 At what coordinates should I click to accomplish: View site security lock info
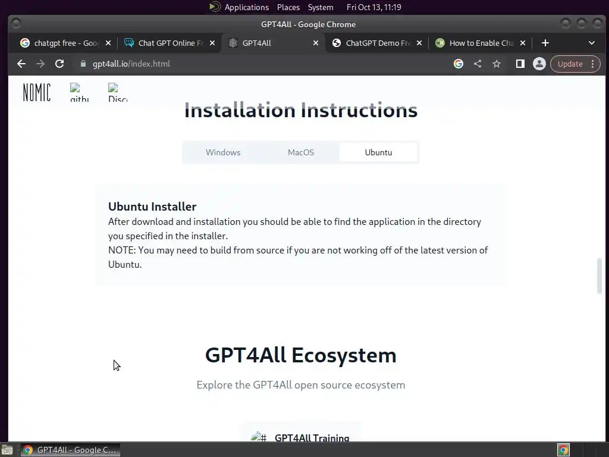click(83, 64)
